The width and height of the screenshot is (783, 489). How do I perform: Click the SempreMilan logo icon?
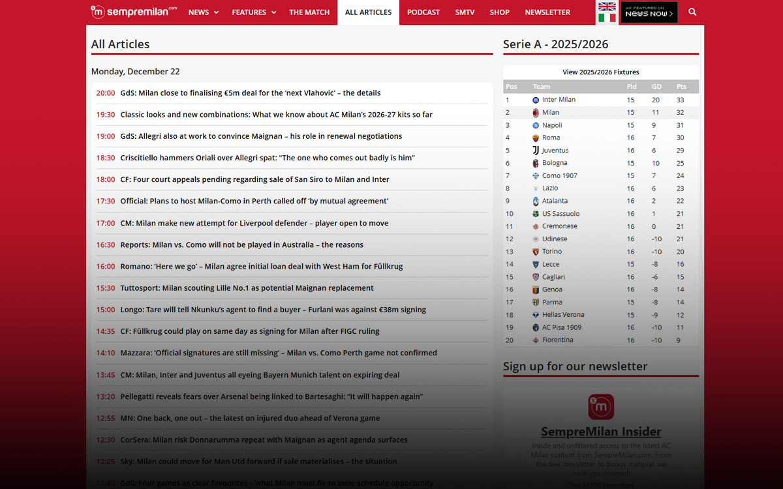click(x=98, y=12)
